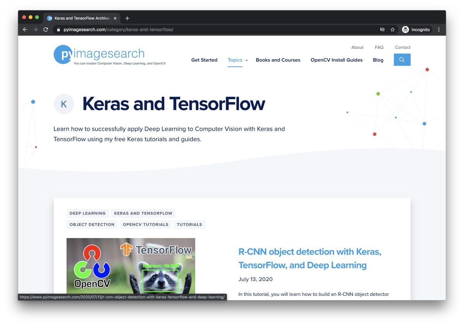Click the FAQ link
Screen dimensions: 464x326
coord(379,47)
